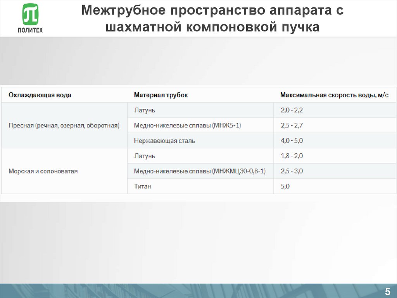The image size is (397, 298).
Task: Select the speed value '2,5 - 3,0'
Action: point(292,171)
